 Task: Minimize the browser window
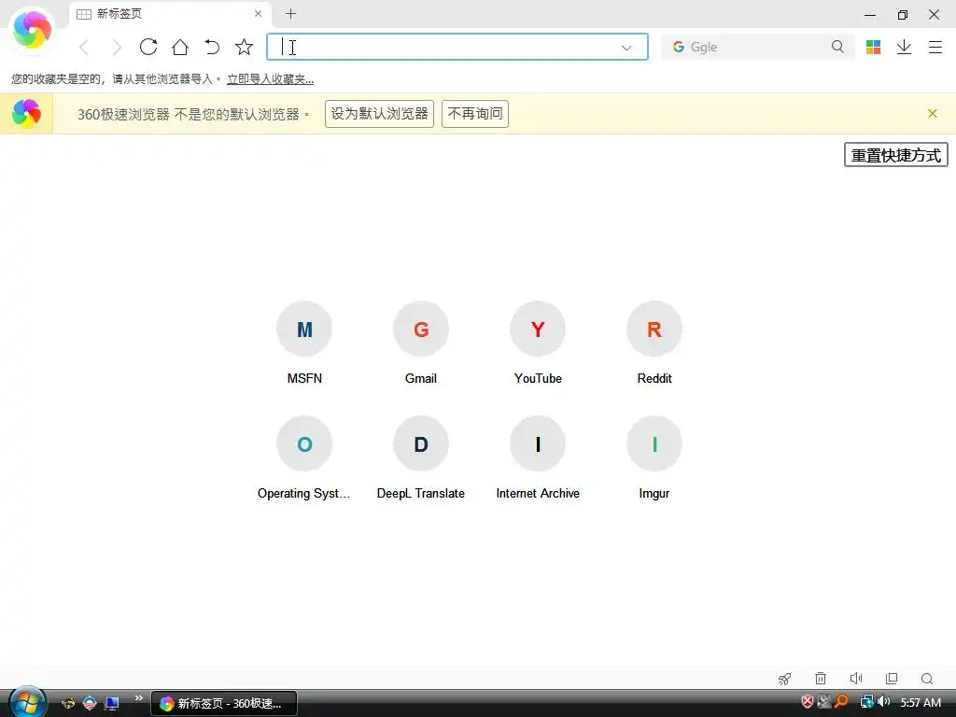870,14
